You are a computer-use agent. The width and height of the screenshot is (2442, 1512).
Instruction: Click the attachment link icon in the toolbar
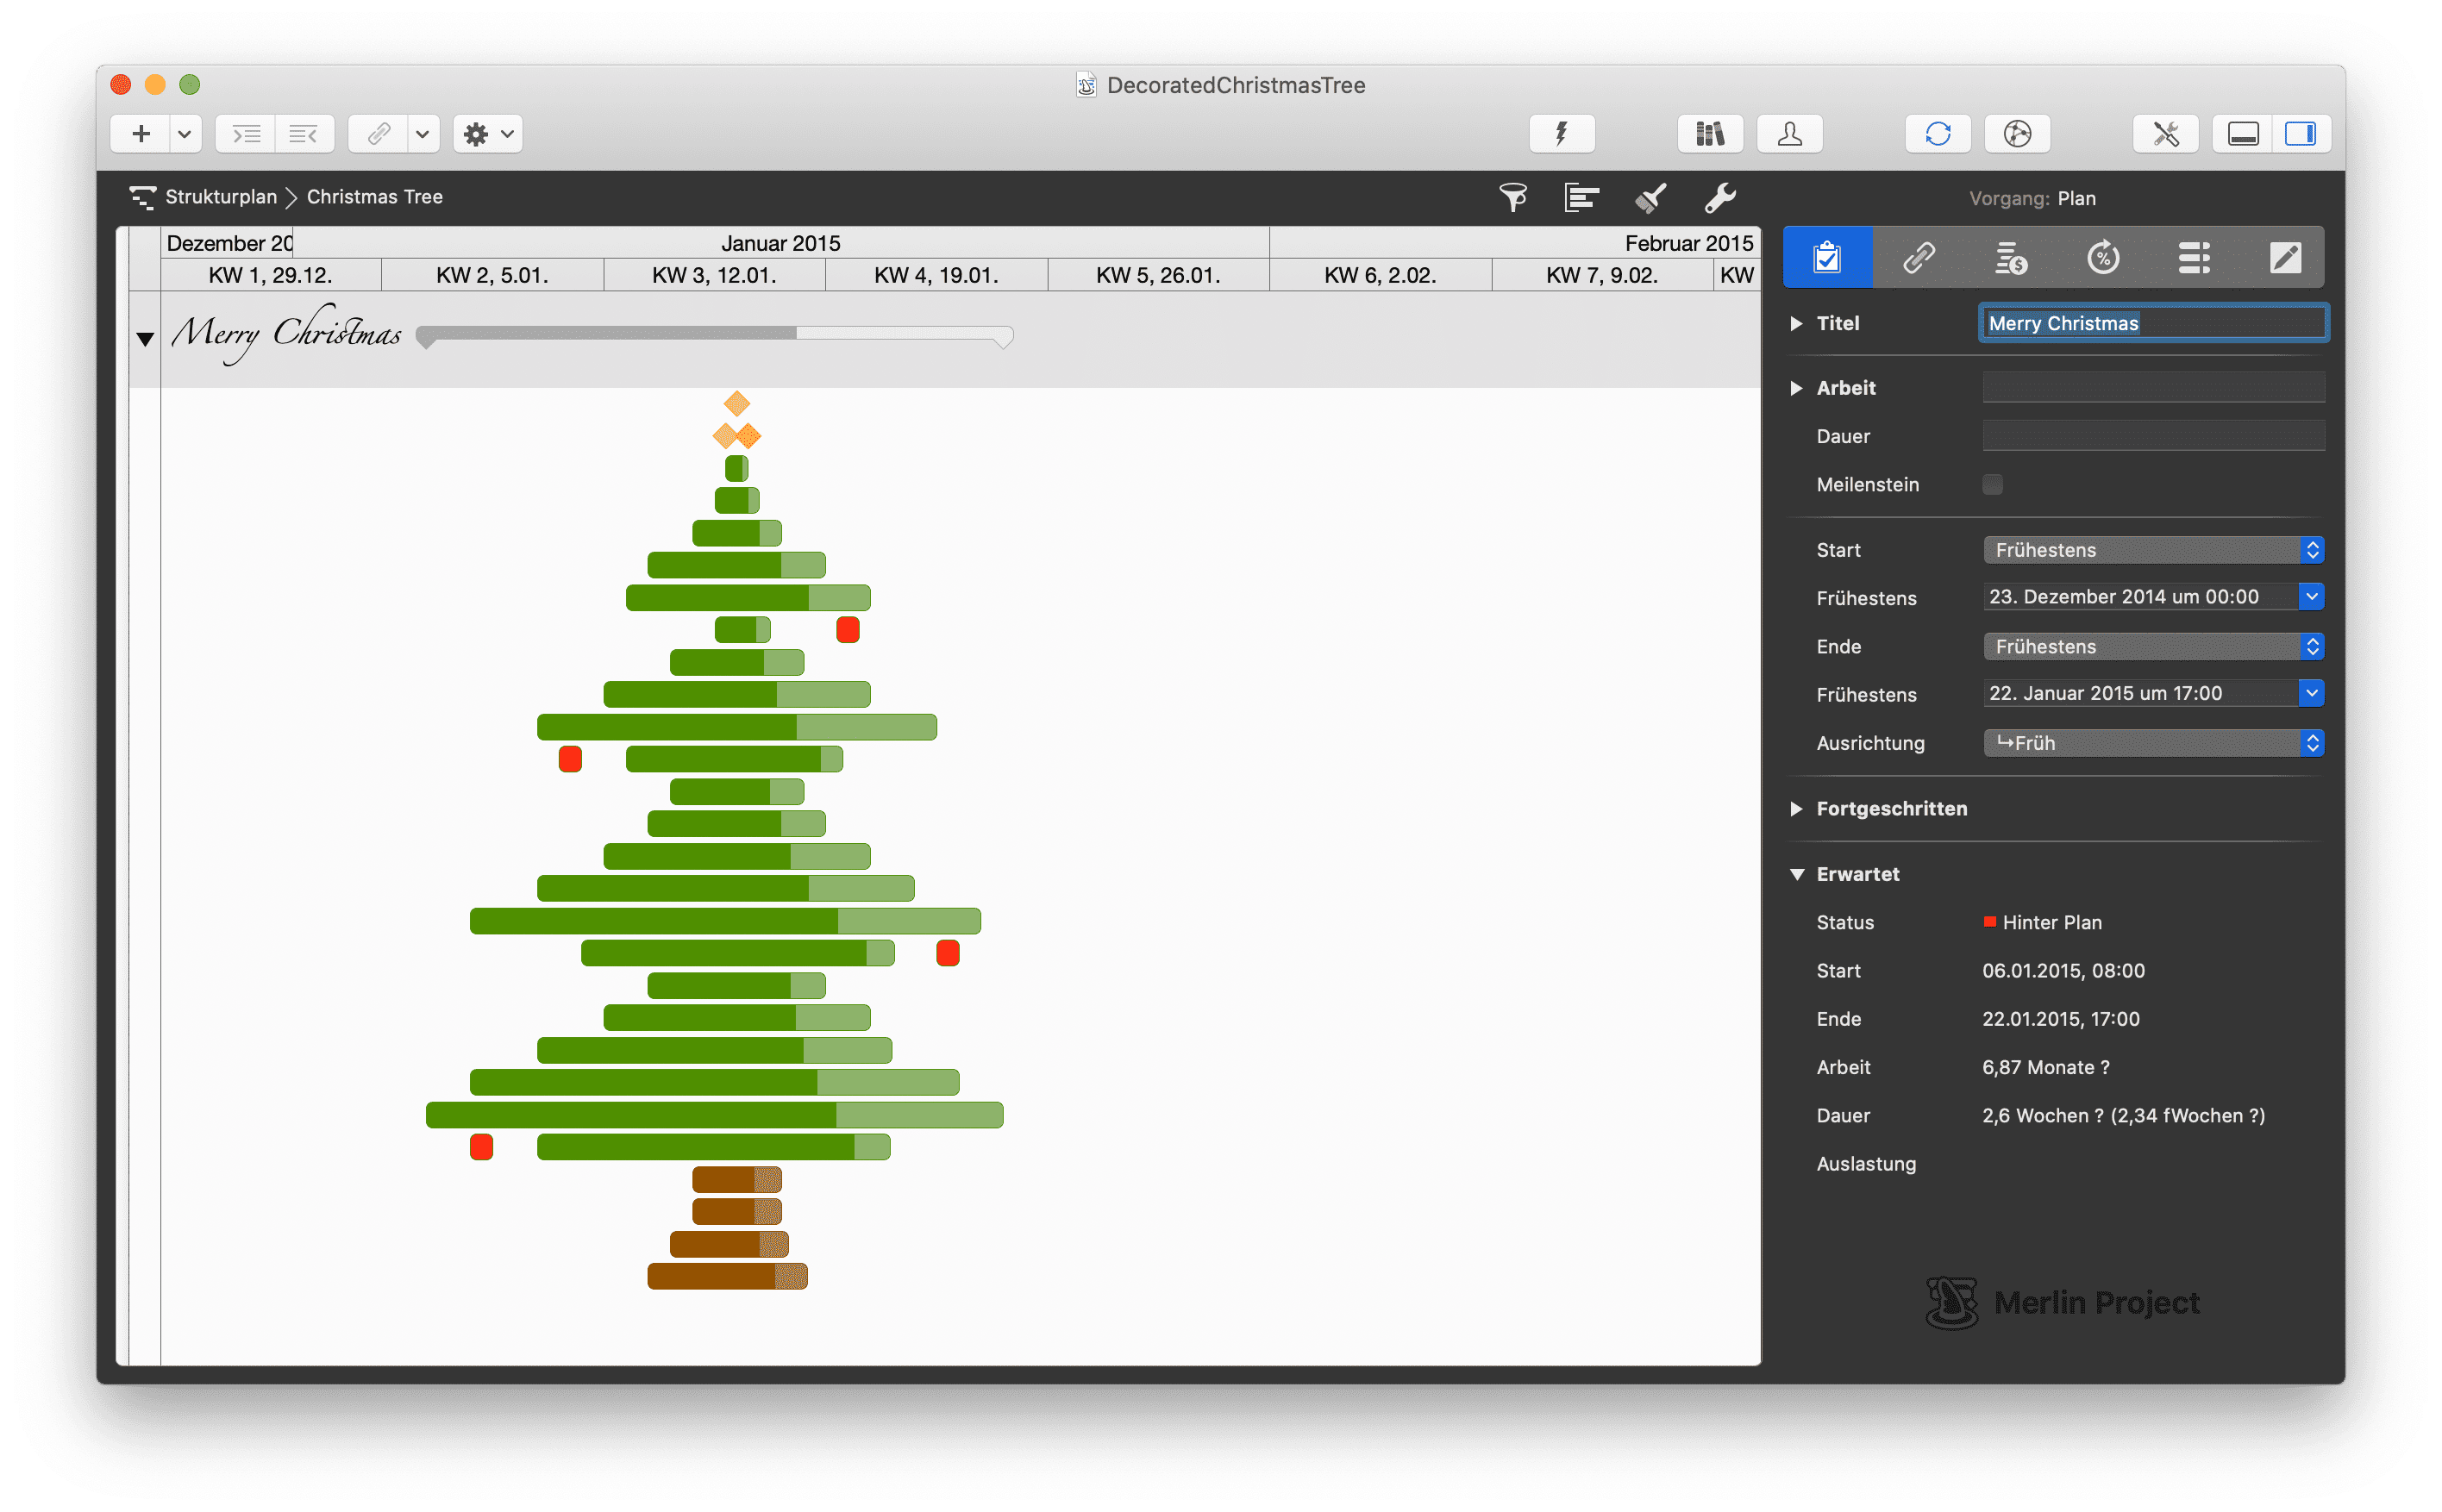[378, 133]
